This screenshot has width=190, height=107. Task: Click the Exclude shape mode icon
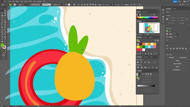[x=149, y=62]
